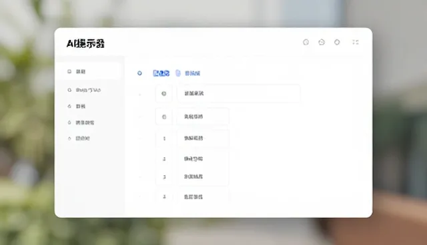Click the house-shaped icon in the header
The width and height of the screenshot is (427, 245).
click(x=322, y=42)
